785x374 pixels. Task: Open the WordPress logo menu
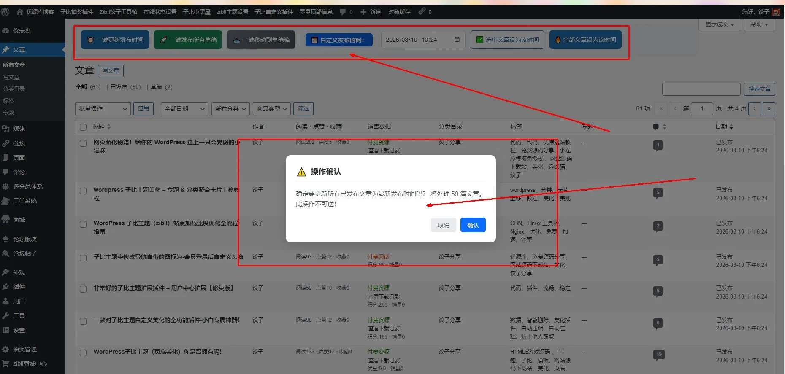[5, 12]
